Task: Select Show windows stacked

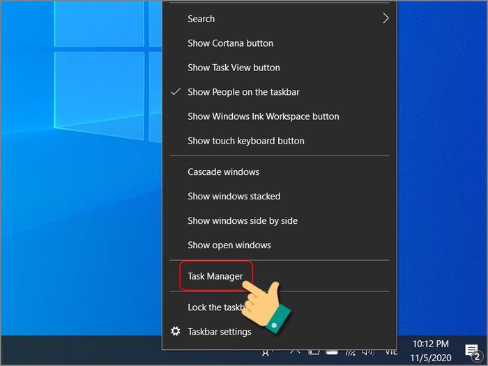Action: [x=279, y=196]
